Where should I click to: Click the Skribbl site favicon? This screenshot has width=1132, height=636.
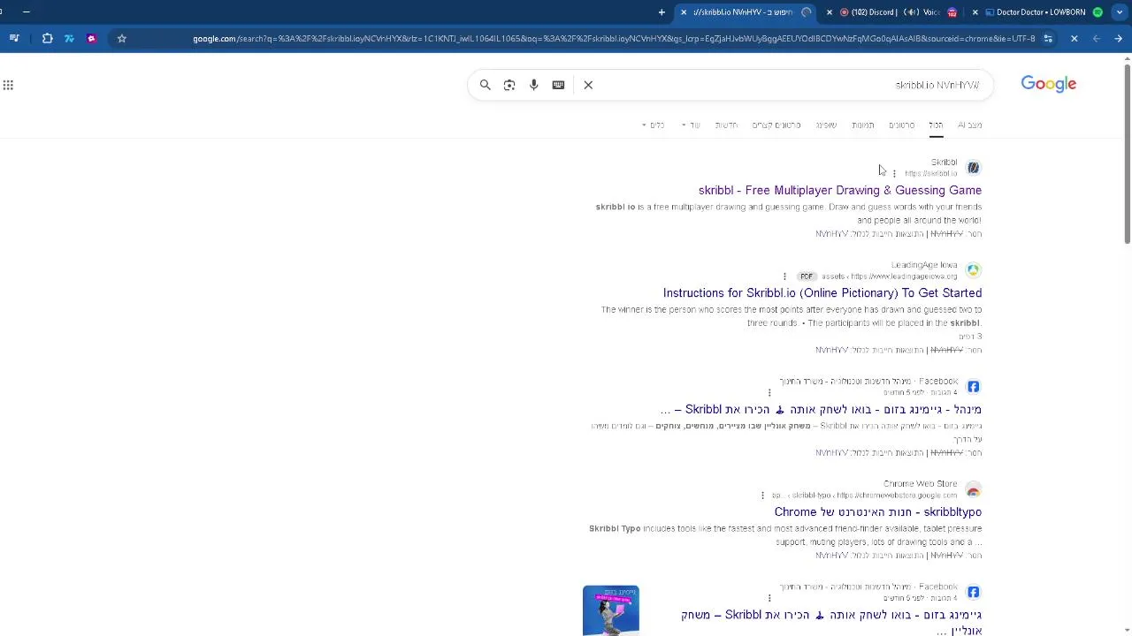(x=973, y=168)
